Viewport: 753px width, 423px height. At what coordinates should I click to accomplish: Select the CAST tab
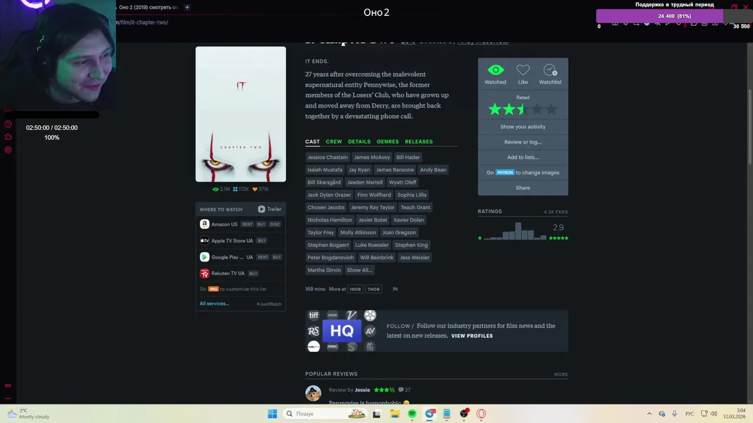(312, 142)
